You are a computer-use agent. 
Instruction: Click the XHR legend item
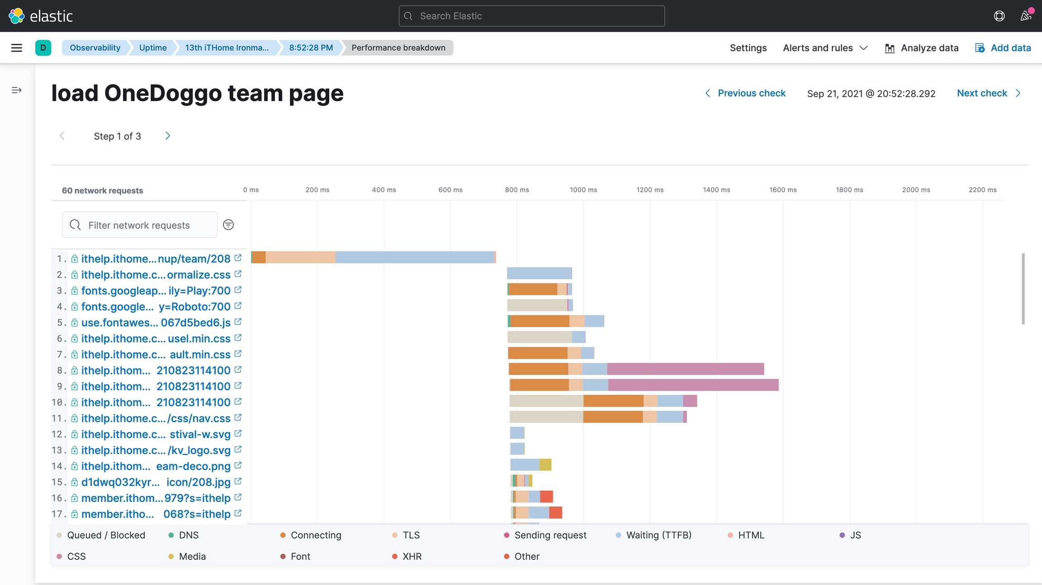[407, 556]
